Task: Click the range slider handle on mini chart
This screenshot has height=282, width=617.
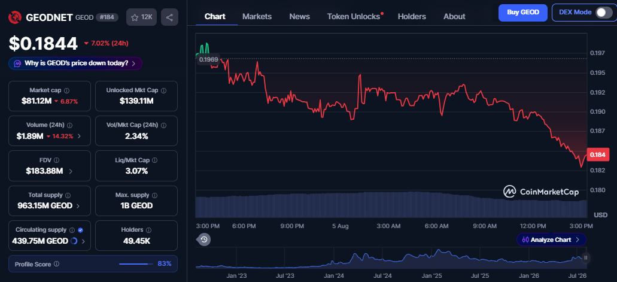Action: pos(585,258)
